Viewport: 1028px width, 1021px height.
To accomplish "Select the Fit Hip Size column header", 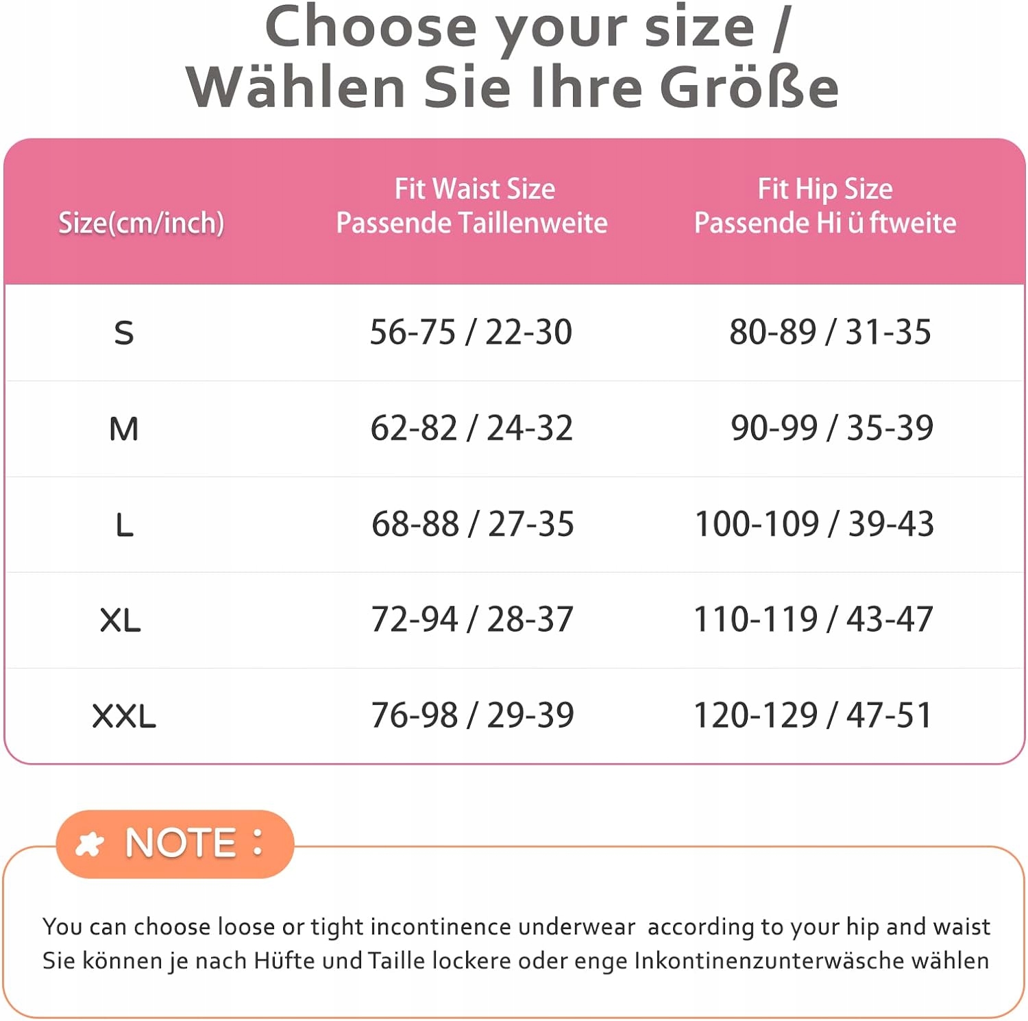I will [x=824, y=206].
